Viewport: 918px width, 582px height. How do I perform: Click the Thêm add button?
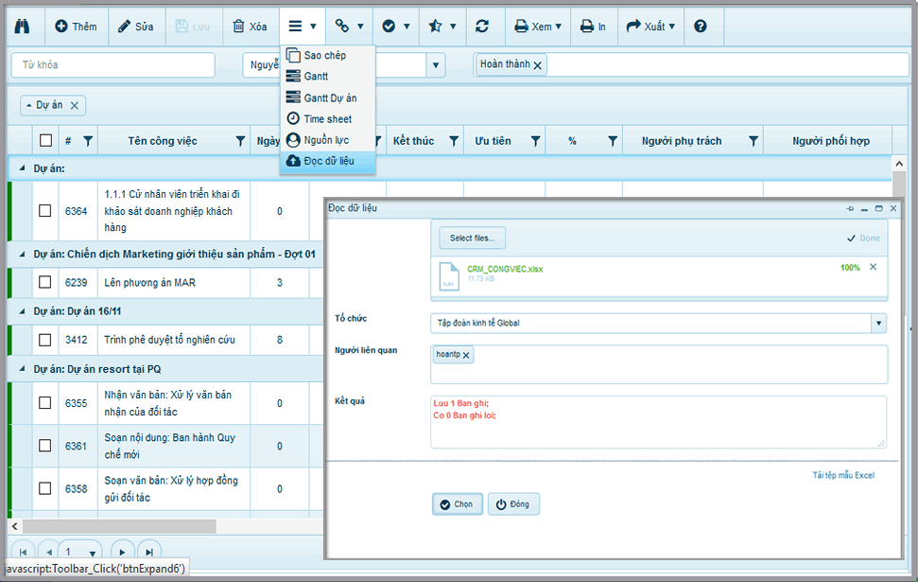click(77, 26)
